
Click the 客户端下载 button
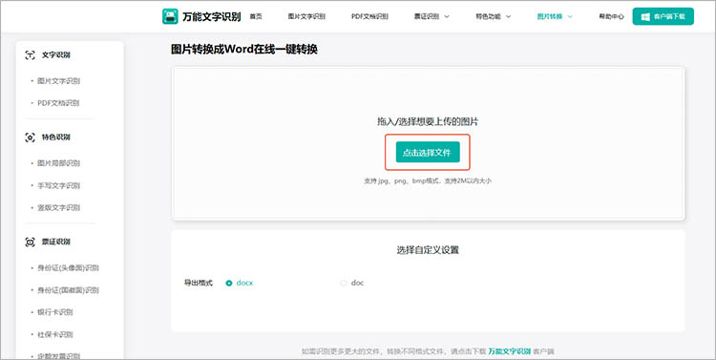[663, 16]
